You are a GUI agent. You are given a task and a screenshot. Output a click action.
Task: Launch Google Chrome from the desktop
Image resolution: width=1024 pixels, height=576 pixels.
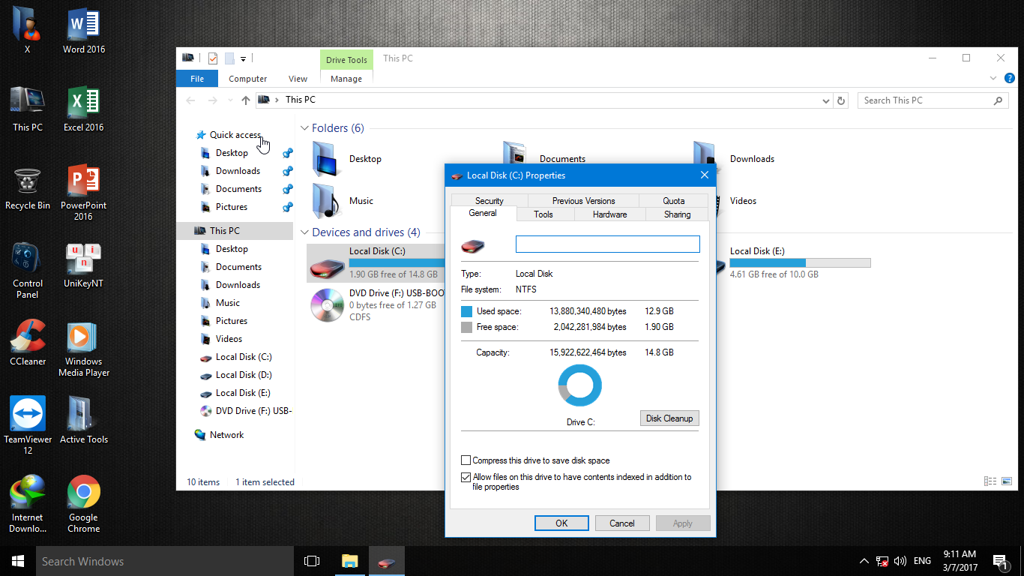click(x=83, y=505)
